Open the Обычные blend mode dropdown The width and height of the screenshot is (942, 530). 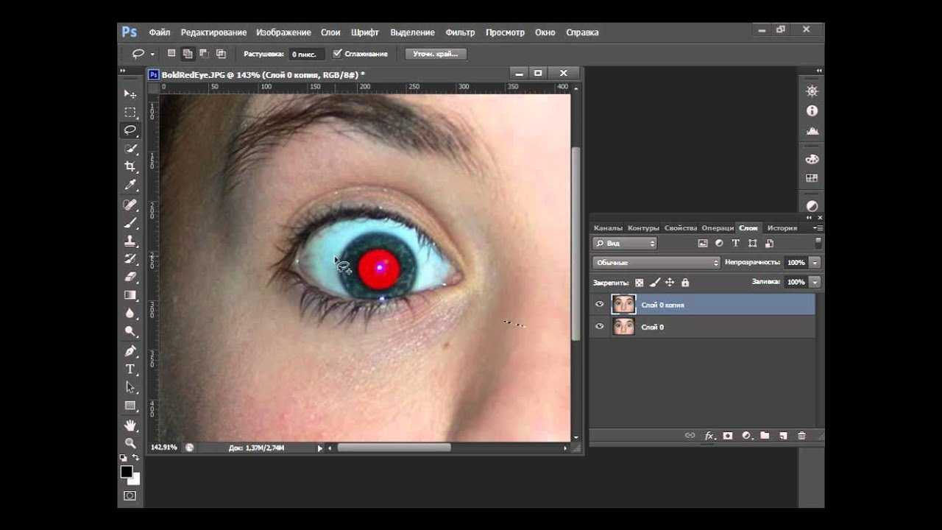(656, 262)
